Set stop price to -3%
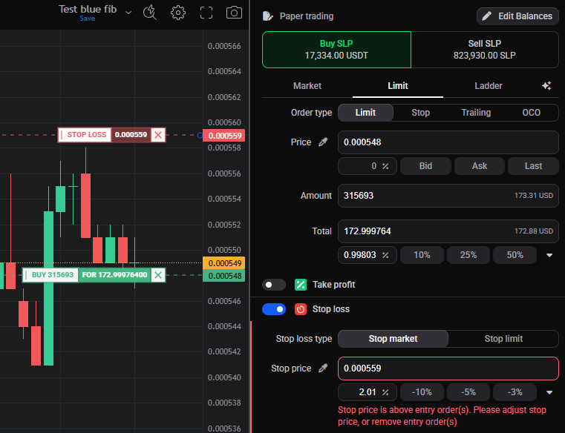The height and width of the screenshot is (433, 565). click(x=515, y=392)
